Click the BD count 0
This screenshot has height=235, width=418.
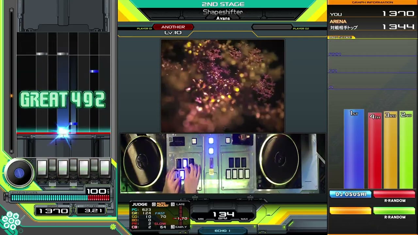pyautogui.click(x=150, y=220)
